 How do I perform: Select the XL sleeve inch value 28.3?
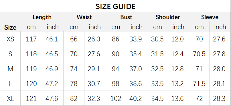click(x=219, y=99)
